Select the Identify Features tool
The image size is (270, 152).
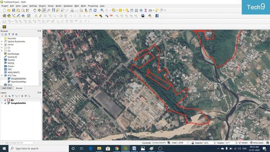(x=102, y=10)
